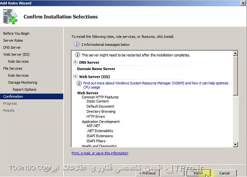This screenshot has height=177, width=247.
Task: Go to the Before You Begin step
Action: point(16,34)
